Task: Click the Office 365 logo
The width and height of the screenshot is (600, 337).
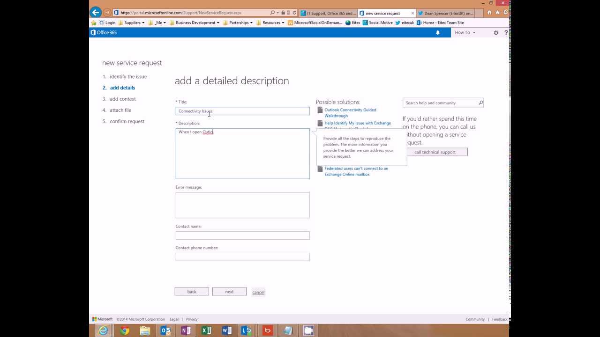Action: click(104, 32)
